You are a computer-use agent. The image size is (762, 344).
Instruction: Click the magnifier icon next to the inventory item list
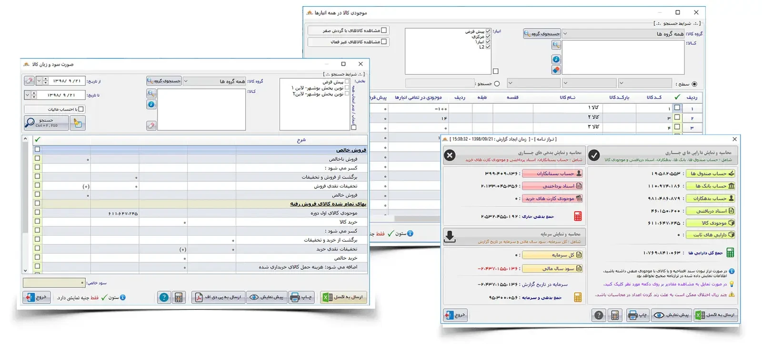tap(556, 45)
